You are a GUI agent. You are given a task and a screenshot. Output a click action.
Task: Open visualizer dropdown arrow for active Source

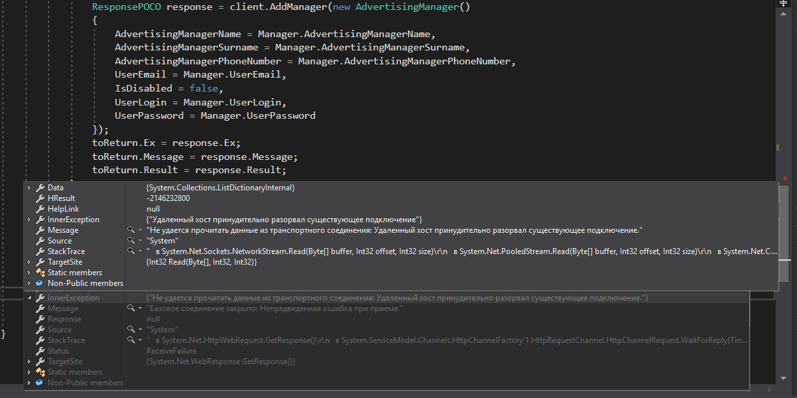click(x=140, y=241)
